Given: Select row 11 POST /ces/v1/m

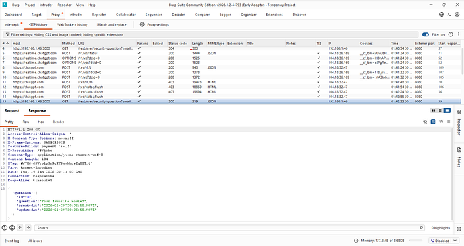Looking at the screenshot, I should pos(231,82).
